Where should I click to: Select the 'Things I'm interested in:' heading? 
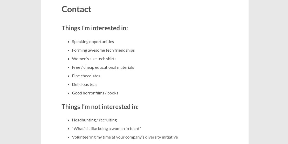(95, 28)
